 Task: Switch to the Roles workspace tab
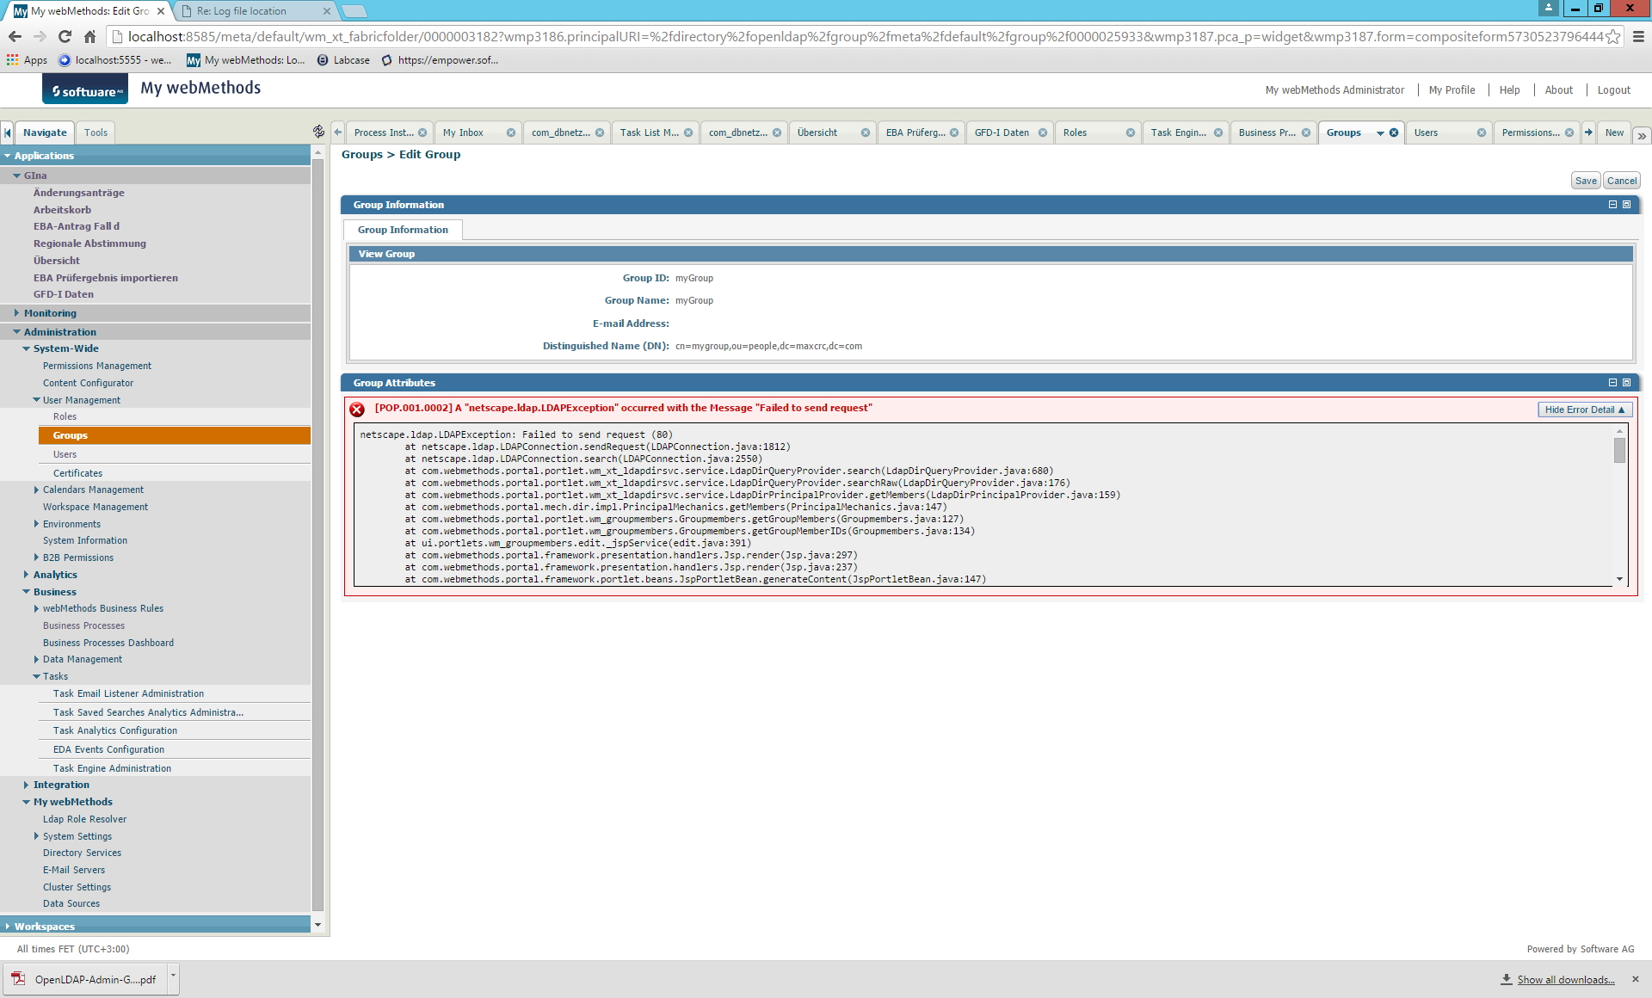point(1075,132)
